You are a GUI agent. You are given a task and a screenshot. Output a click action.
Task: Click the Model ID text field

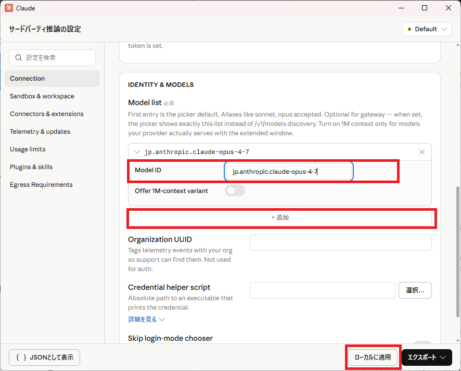coord(289,171)
